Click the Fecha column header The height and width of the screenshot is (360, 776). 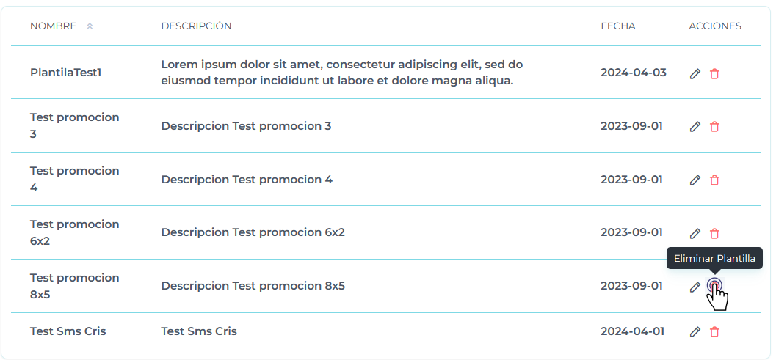coord(617,26)
